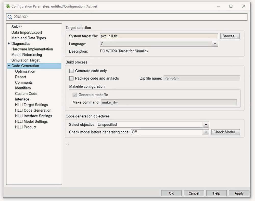Click the Check Model button
Viewport: 255px width, 201px height.
[x=225, y=132]
